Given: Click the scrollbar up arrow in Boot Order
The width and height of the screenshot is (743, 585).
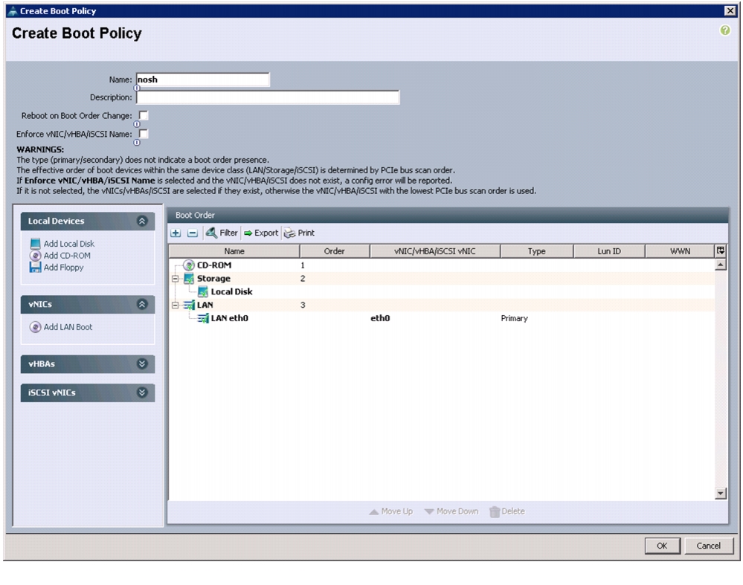Looking at the screenshot, I should click(720, 265).
